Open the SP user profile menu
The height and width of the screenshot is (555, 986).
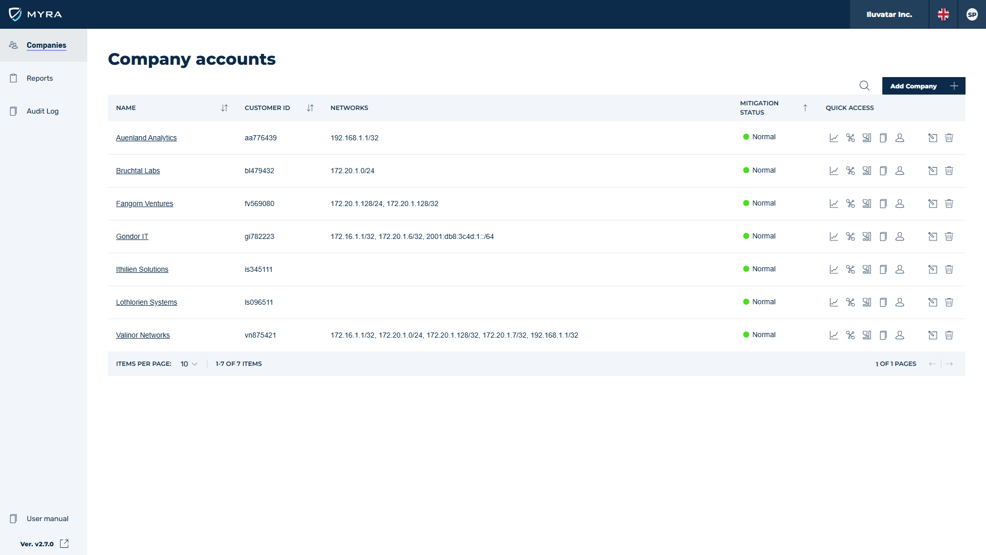click(x=972, y=14)
